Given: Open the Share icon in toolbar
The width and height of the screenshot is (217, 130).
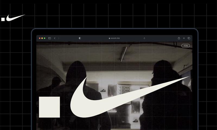Looking at the screenshot, I should 179,38.
